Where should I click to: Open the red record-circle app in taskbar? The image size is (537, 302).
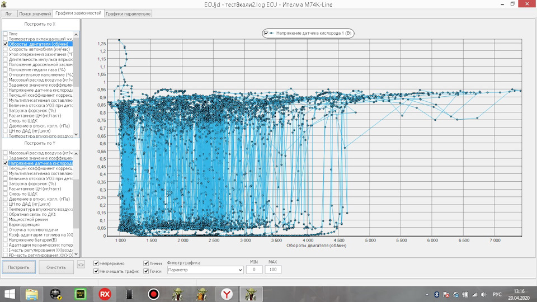tap(153, 294)
